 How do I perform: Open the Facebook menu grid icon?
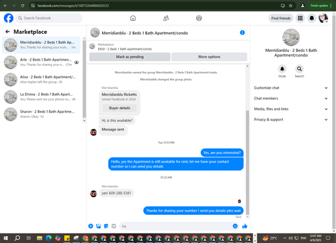[300, 18]
